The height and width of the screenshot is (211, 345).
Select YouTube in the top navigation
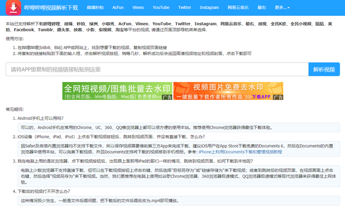click(x=161, y=8)
